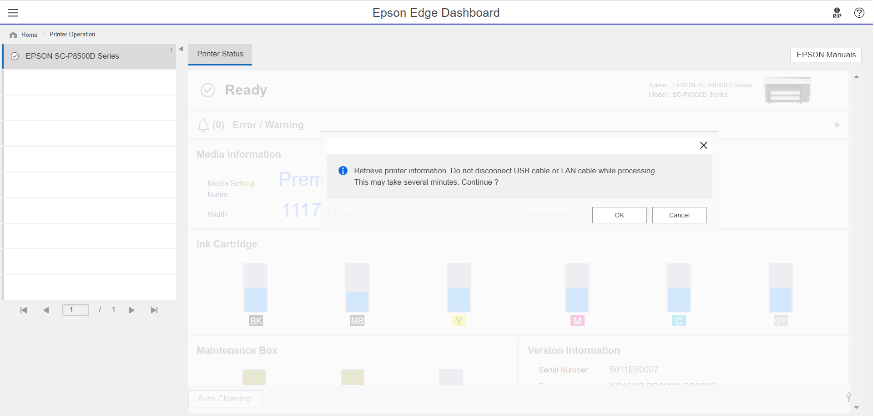Click the Auto Cleaning button
Viewport: 874px width, 417px height.
(x=225, y=399)
